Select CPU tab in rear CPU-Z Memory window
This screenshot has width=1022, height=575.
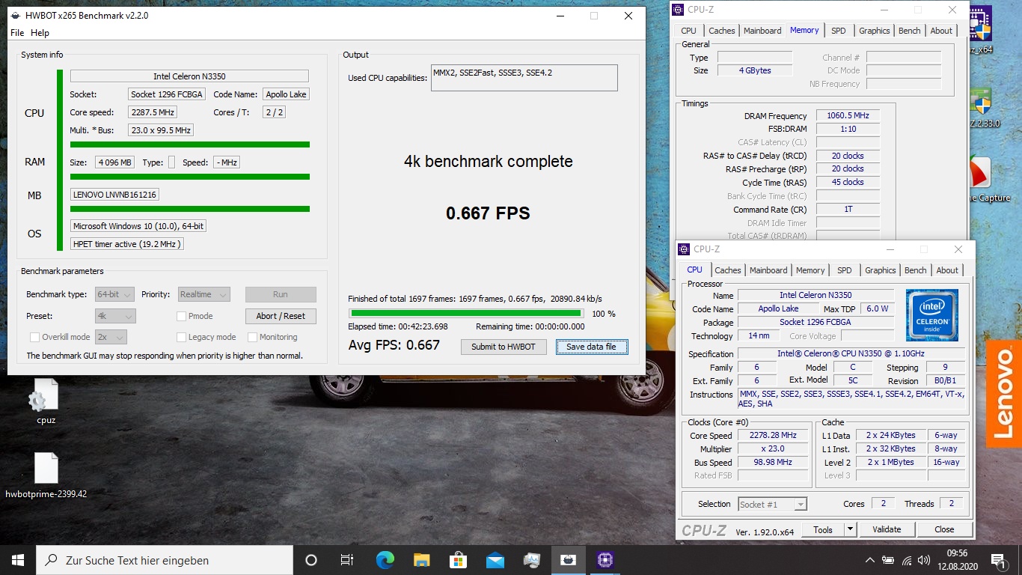pyautogui.click(x=688, y=31)
